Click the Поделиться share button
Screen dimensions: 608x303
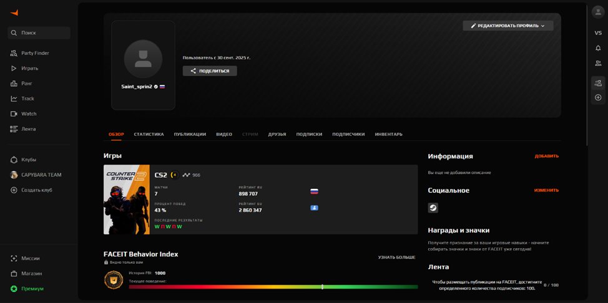(x=210, y=71)
